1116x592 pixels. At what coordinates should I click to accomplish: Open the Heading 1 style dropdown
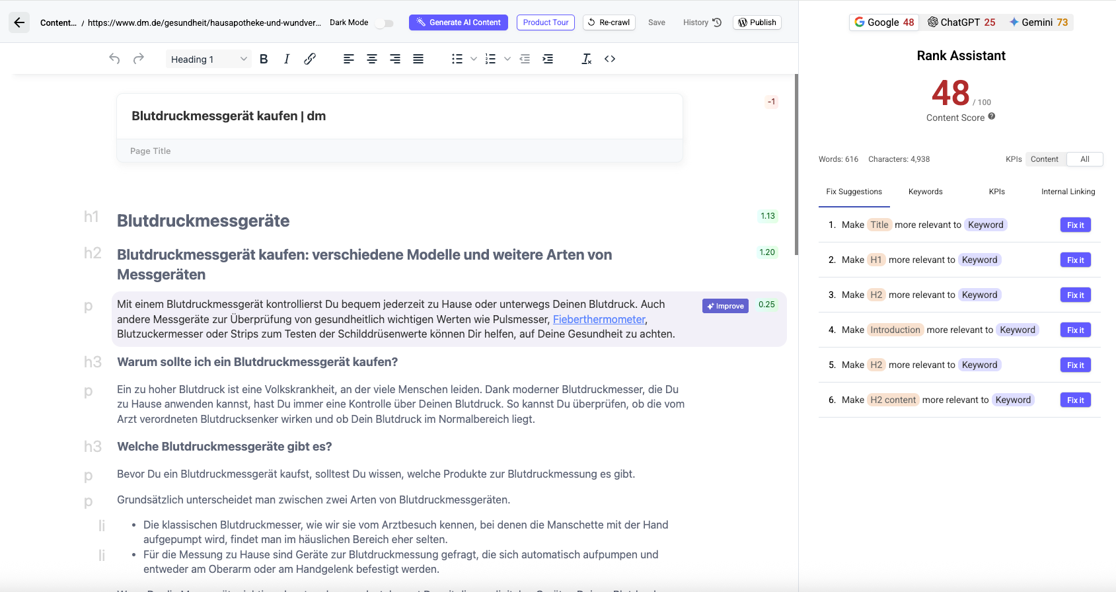[208, 59]
